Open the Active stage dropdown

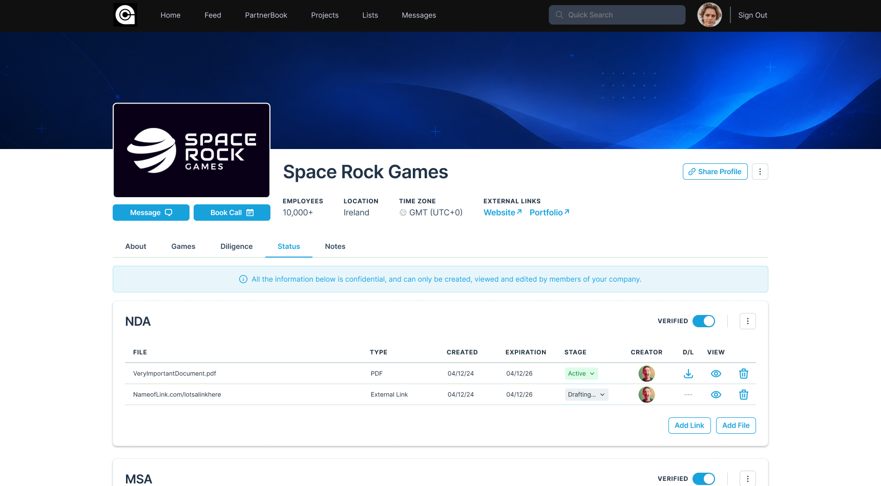pyautogui.click(x=581, y=374)
